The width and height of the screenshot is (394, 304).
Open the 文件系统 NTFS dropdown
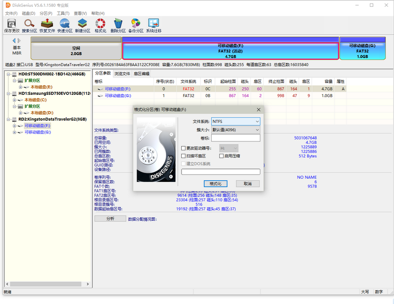pos(236,121)
